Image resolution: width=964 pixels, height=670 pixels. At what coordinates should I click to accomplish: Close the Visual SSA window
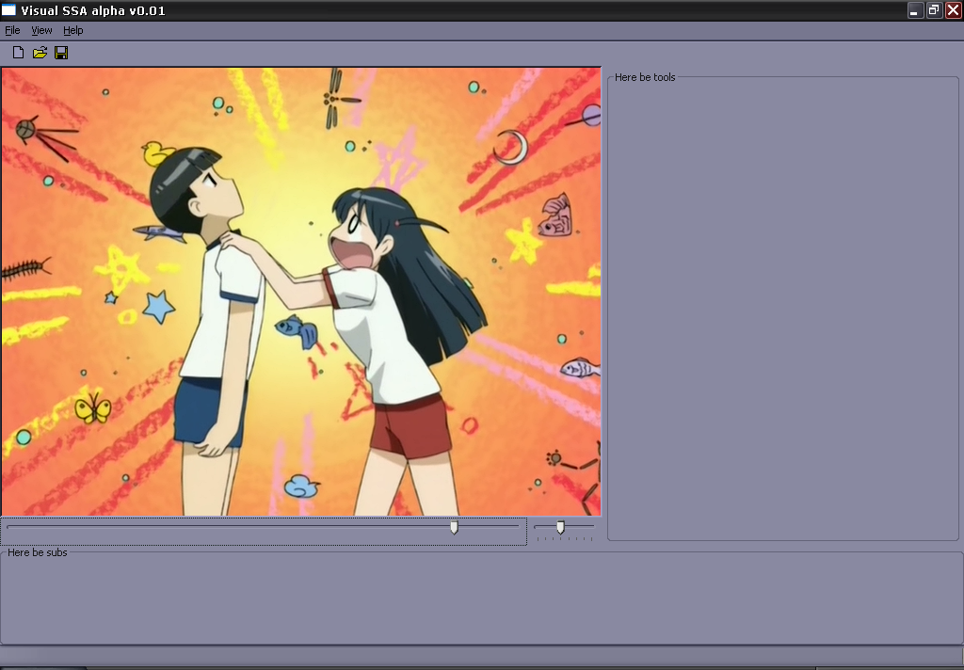(x=953, y=10)
